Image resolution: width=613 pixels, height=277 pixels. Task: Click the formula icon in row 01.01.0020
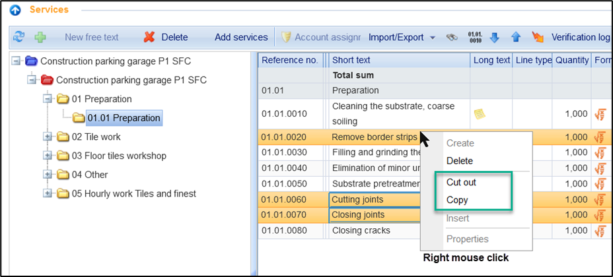pos(600,137)
